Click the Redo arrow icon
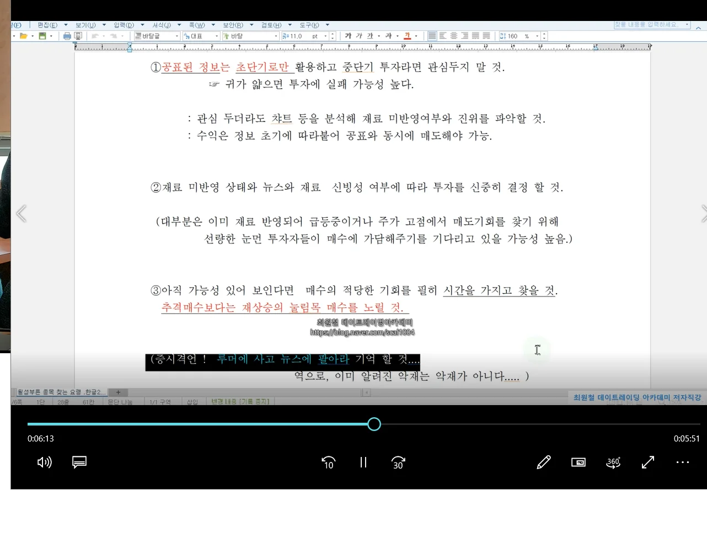 (x=114, y=36)
